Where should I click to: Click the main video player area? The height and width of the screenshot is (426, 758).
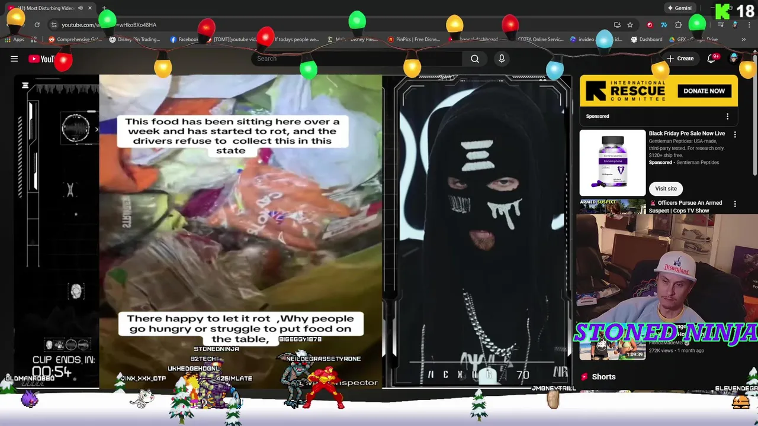coord(293,231)
